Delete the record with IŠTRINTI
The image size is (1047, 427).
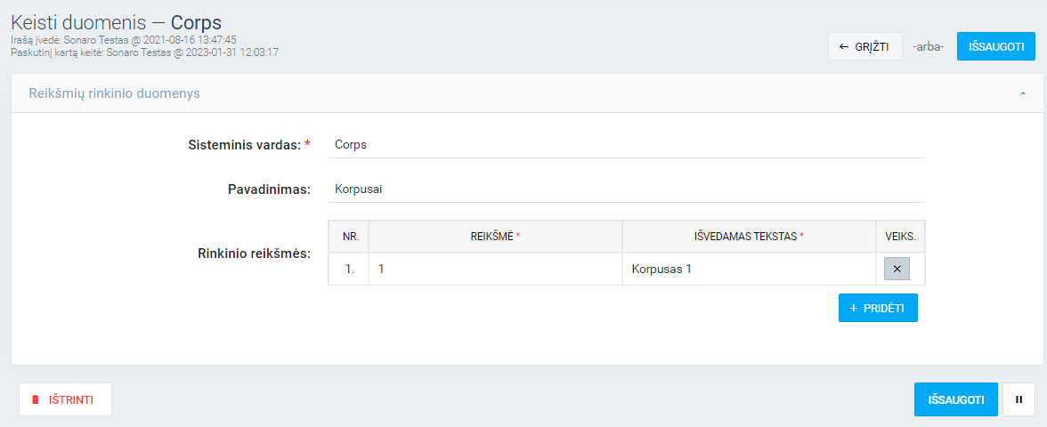pyautogui.click(x=65, y=399)
